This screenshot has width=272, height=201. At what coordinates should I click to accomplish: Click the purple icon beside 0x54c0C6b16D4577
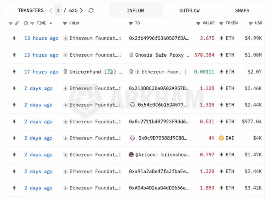coord(132,105)
